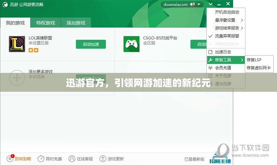Click 启动加速 button for LOL英雄联盟
This screenshot has width=277, height=165.
click(91, 44)
